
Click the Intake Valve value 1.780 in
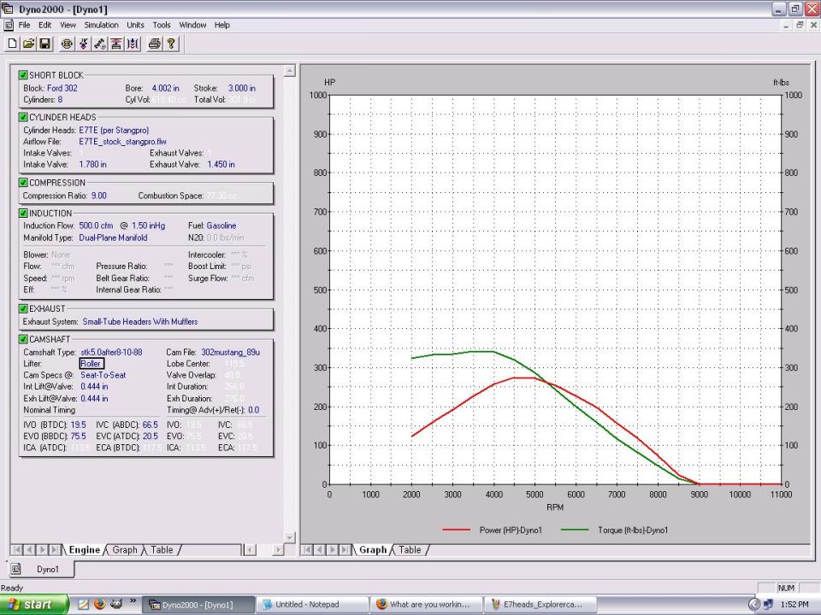92,164
